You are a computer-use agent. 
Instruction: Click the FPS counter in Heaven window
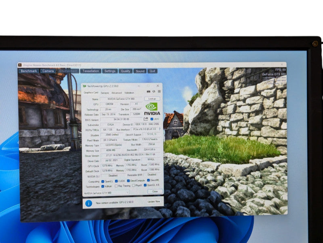click(x=280, y=70)
